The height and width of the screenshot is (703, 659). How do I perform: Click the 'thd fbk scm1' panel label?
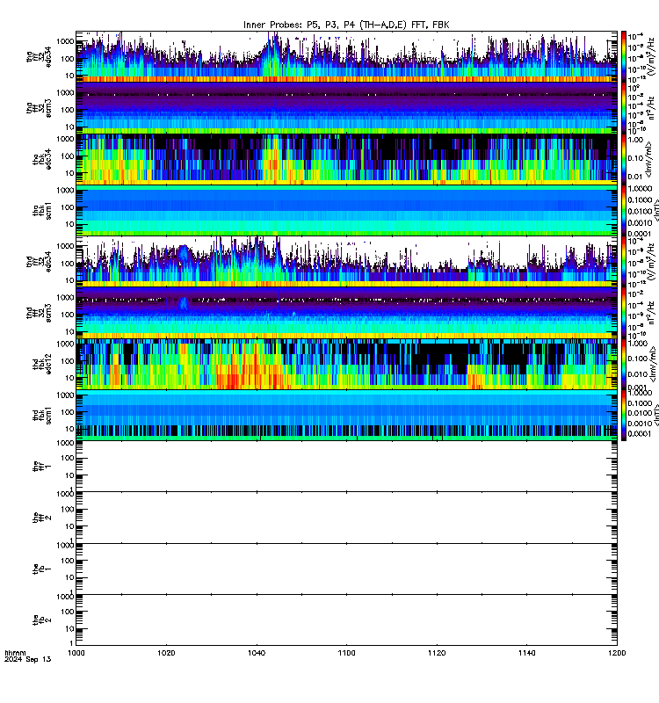[42, 416]
